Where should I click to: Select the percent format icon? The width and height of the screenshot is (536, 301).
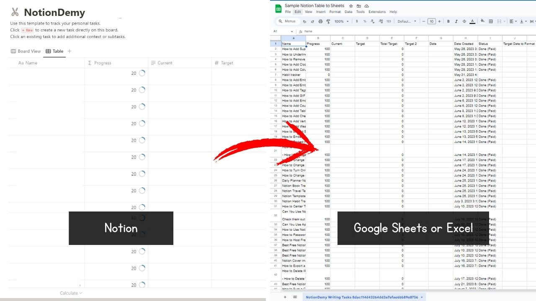(365, 21)
